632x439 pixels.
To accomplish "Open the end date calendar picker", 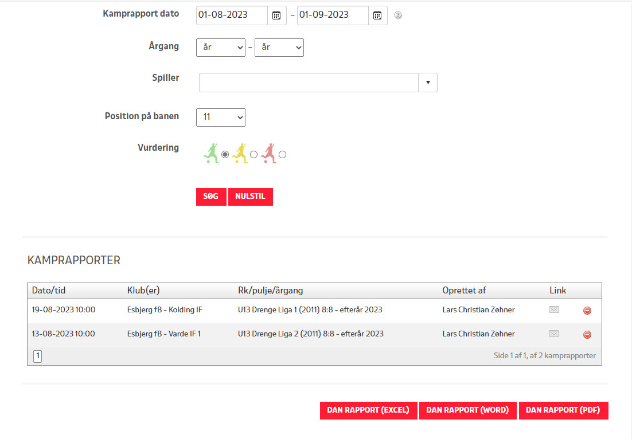I will click(377, 15).
